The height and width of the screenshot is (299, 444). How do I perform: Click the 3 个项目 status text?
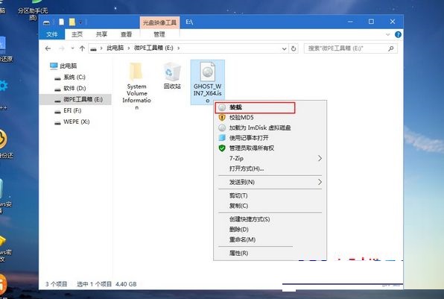coord(57,284)
